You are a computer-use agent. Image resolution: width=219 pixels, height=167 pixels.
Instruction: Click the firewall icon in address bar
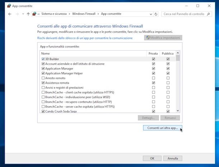point(34,14)
